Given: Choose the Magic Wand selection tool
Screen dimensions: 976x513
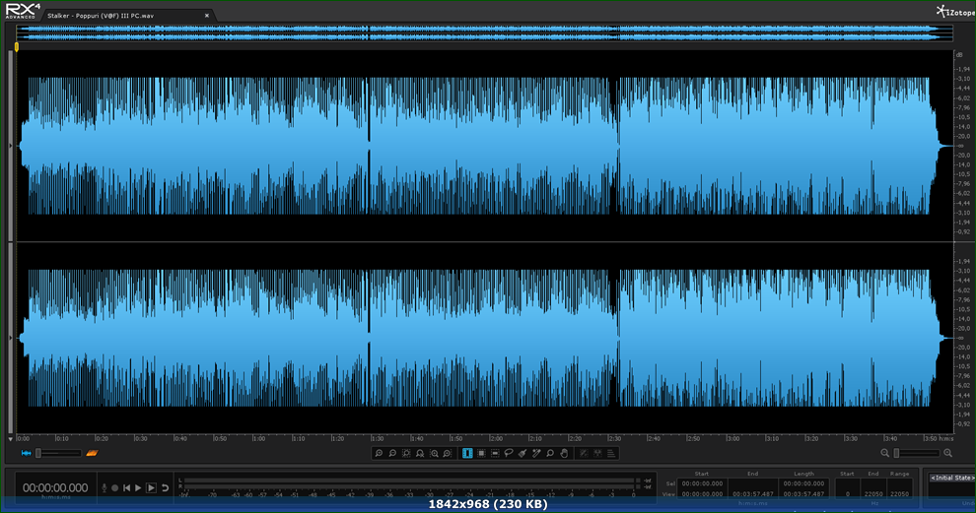Looking at the screenshot, I should coord(536,453).
